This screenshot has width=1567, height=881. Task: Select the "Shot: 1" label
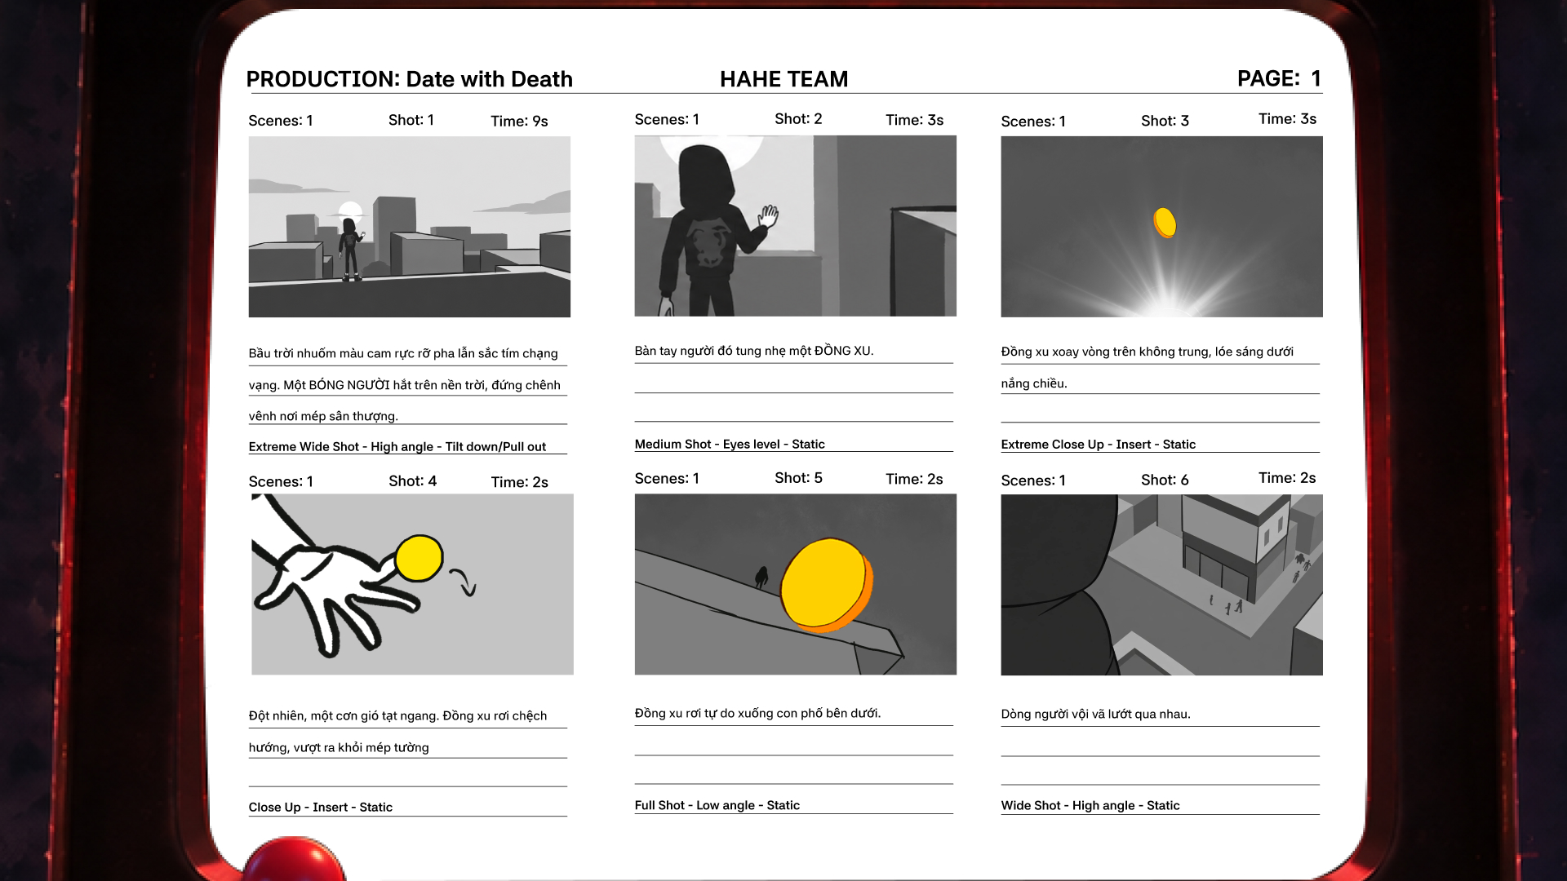tap(411, 120)
